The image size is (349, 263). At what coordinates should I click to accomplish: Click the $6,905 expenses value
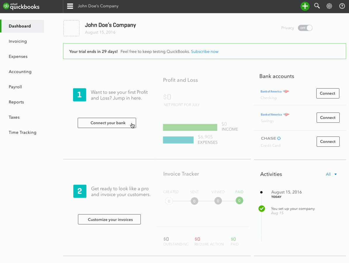[x=205, y=137]
